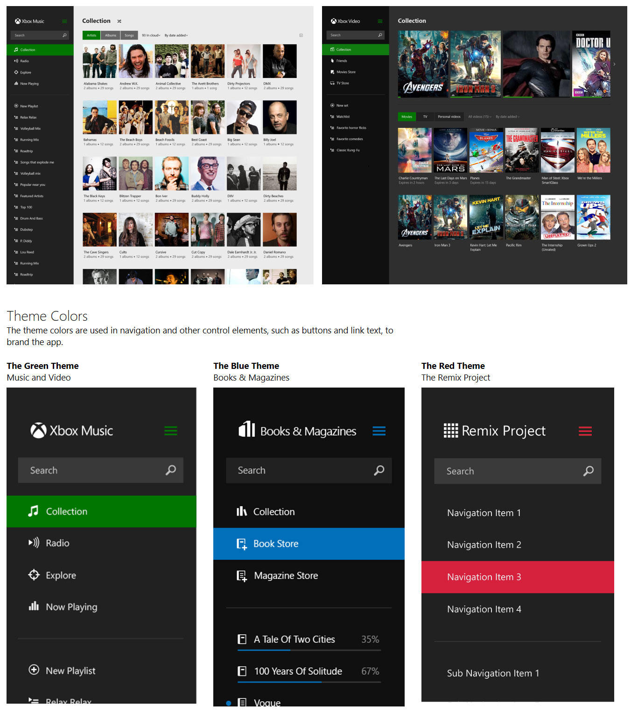Click the blue hamburger icon beside Books & Magazines
Screen dimensions: 638x713
pyautogui.click(x=379, y=431)
